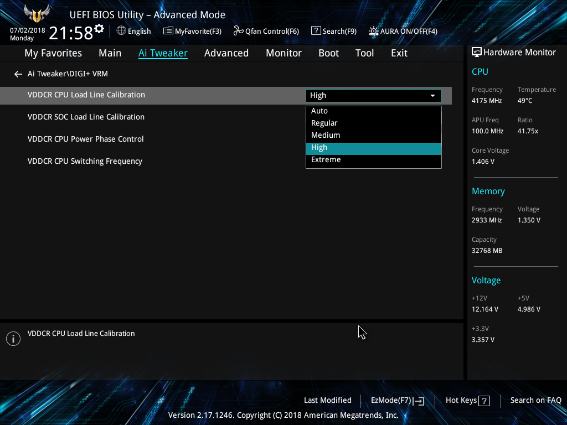Open Hot Keys help

[467, 401]
